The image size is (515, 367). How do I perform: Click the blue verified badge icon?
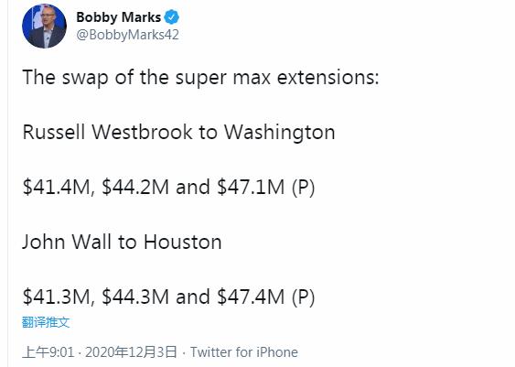pyautogui.click(x=171, y=17)
